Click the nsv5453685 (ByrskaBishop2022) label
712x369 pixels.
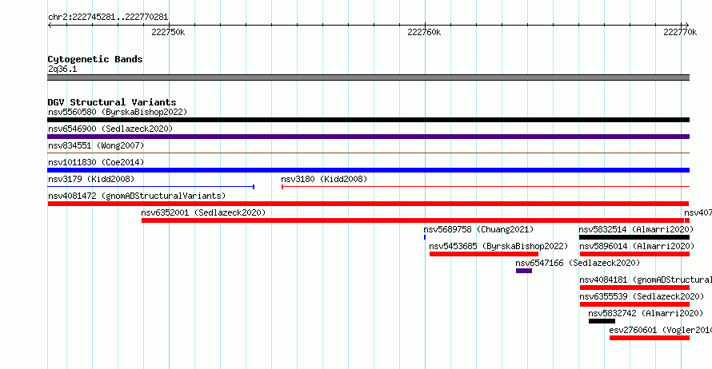click(x=498, y=246)
